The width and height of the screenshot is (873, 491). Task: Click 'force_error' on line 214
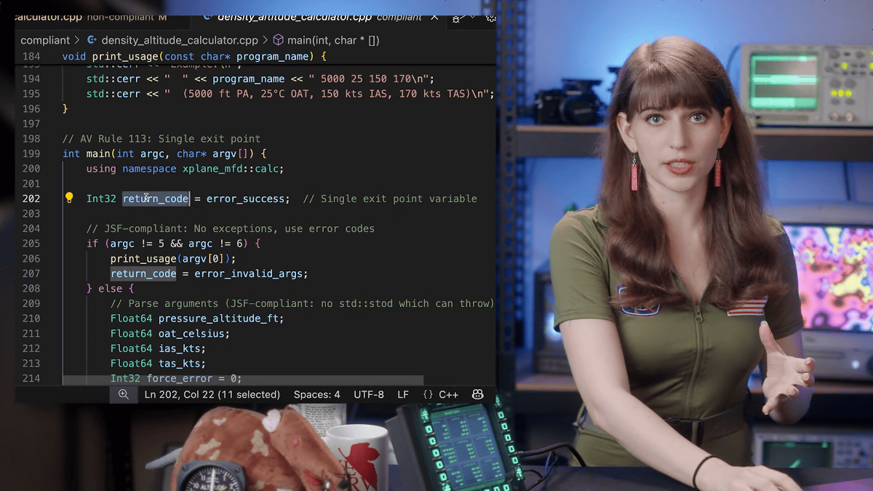click(180, 378)
